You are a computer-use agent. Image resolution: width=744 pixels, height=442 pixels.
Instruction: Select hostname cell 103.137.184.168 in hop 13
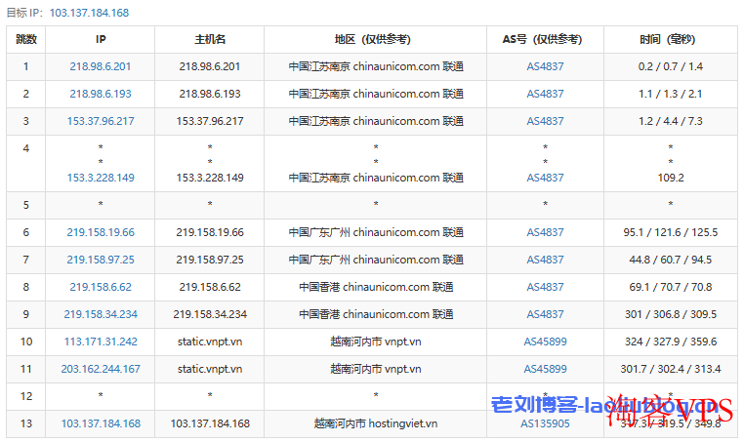[210, 423]
